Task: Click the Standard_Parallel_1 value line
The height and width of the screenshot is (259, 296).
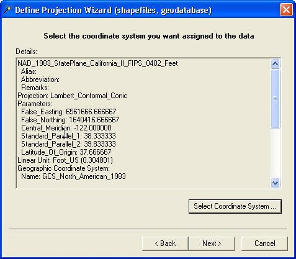Action: (68, 136)
